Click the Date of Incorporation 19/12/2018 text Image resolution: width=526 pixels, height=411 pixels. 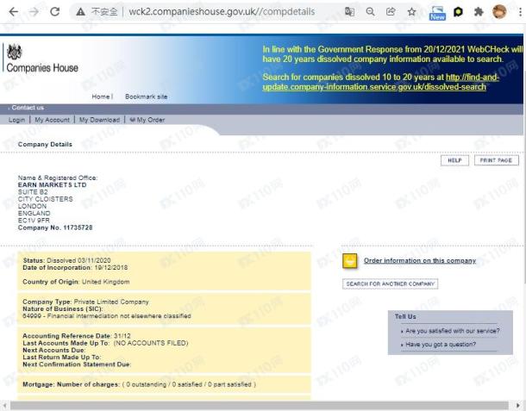75,267
